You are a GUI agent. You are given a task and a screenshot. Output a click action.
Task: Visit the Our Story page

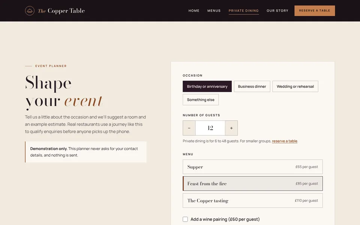(277, 10)
